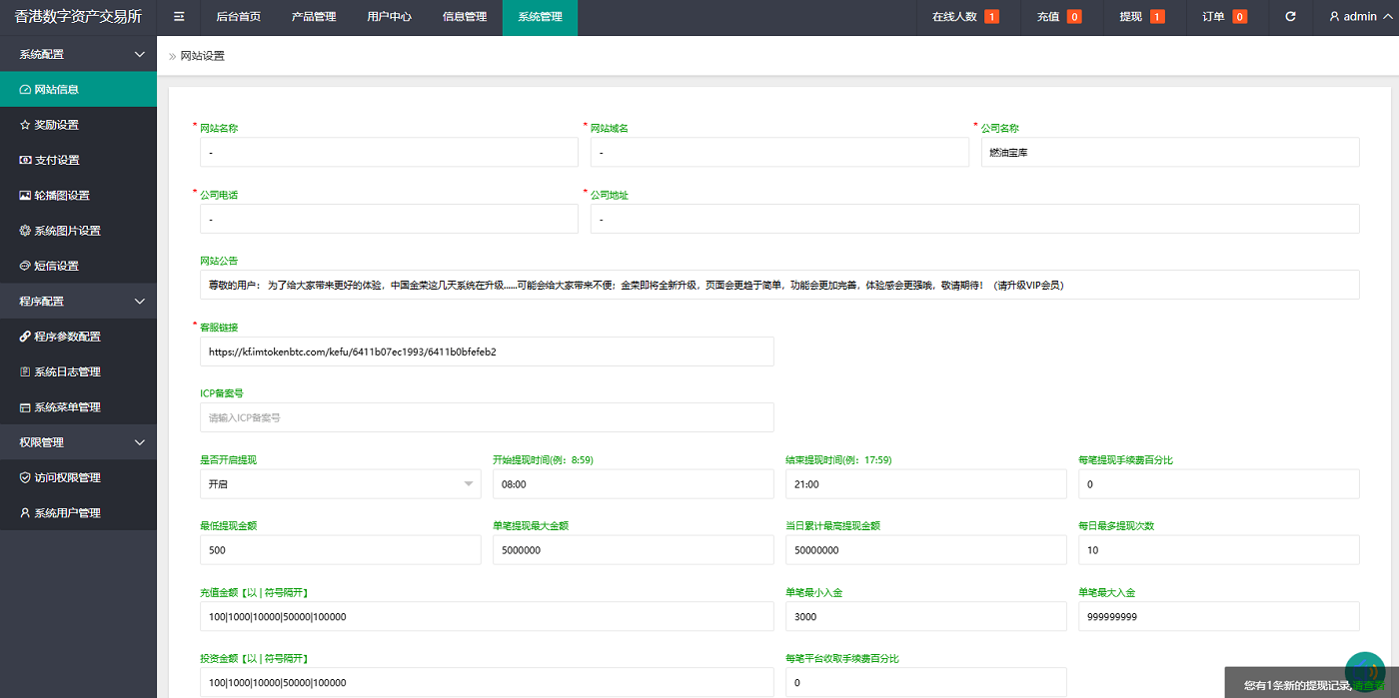Click the refresh icon in top bar
This screenshot has width=1399, height=698.
1290,17
